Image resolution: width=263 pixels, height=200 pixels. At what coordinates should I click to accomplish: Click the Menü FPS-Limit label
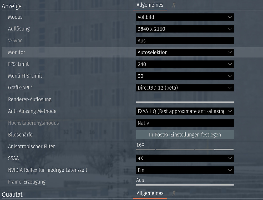[25, 76]
